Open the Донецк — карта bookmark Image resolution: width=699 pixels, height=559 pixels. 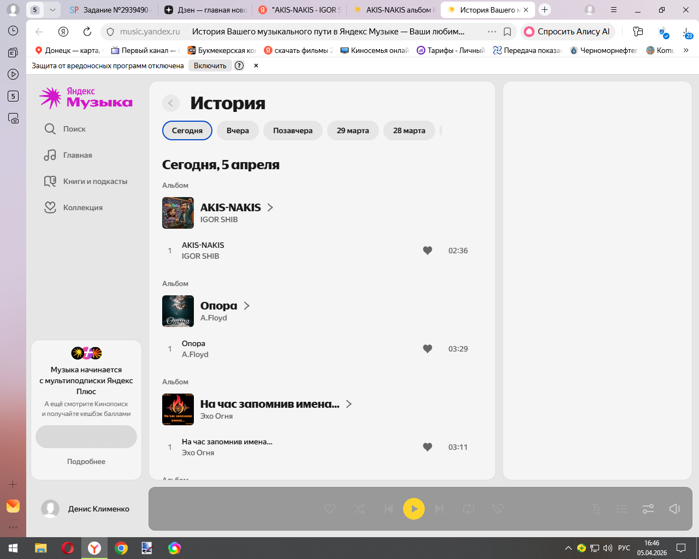68,50
